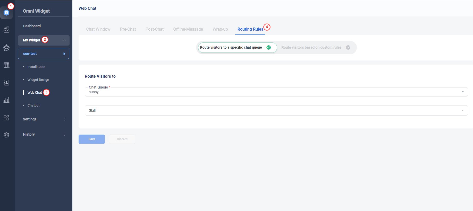This screenshot has width=473, height=211.
Task: Open the Chat Queue dropdown
Action: [276, 92]
